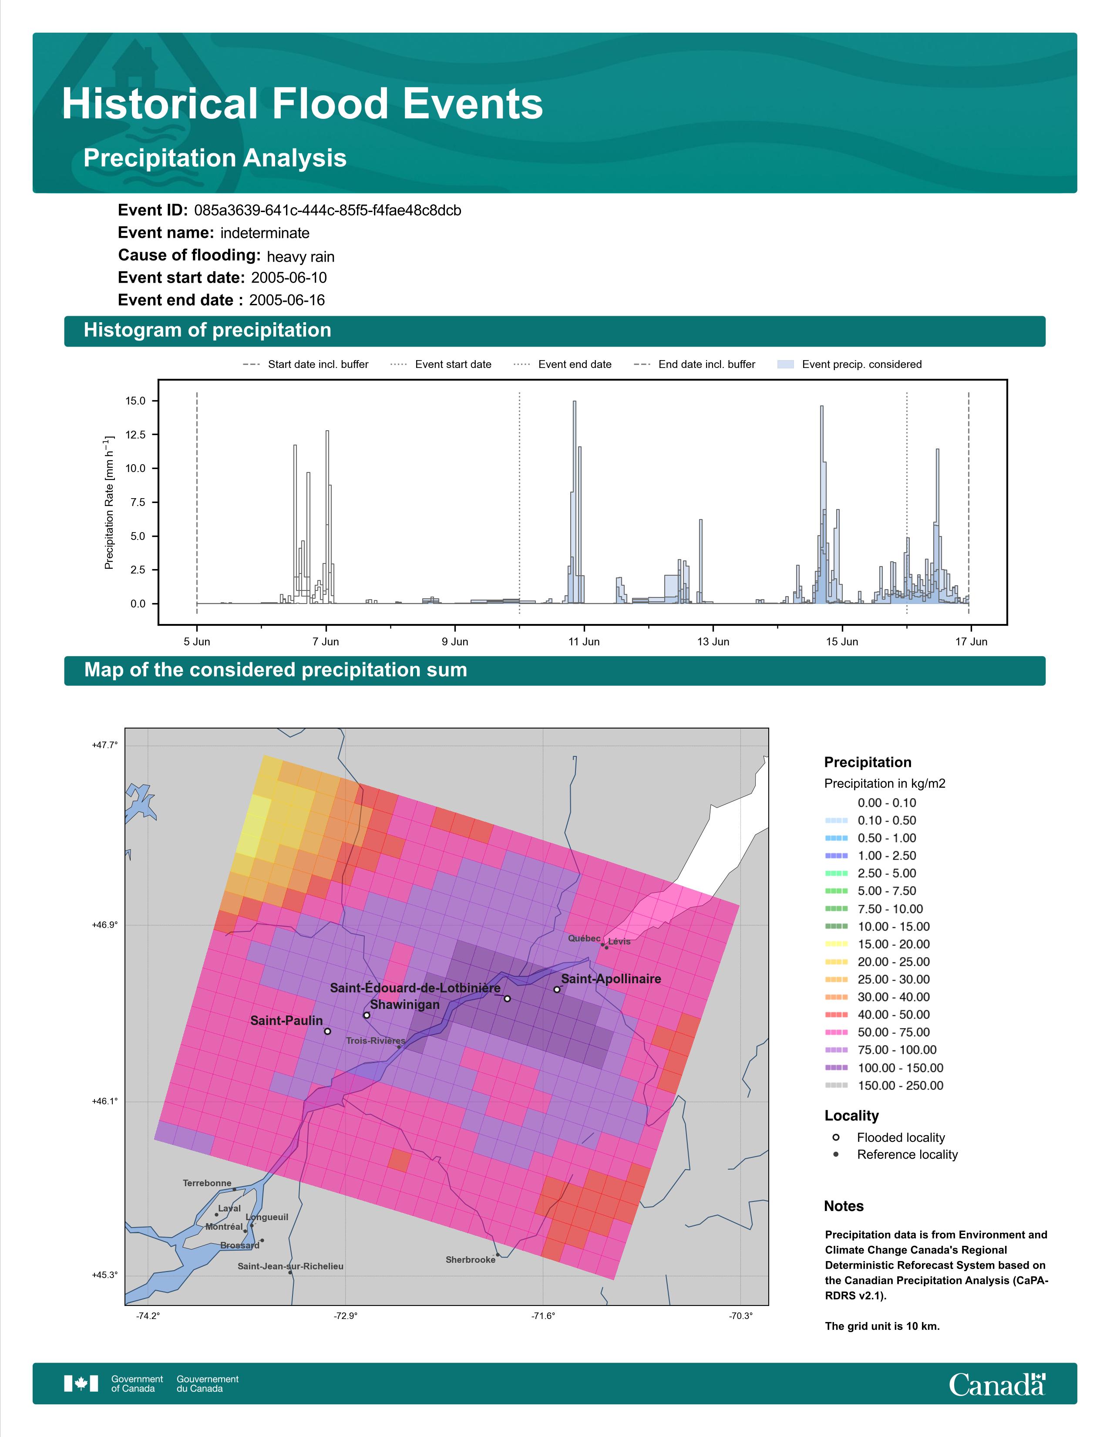Image resolution: width=1110 pixels, height=1437 pixels.
Task: Click the Event precip. considered legend box
Action: tap(786, 364)
